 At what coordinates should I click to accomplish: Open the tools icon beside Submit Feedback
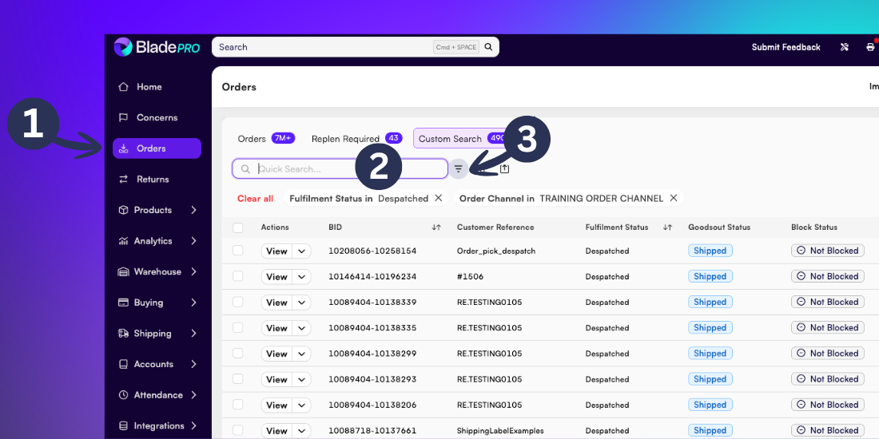click(845, 47)
